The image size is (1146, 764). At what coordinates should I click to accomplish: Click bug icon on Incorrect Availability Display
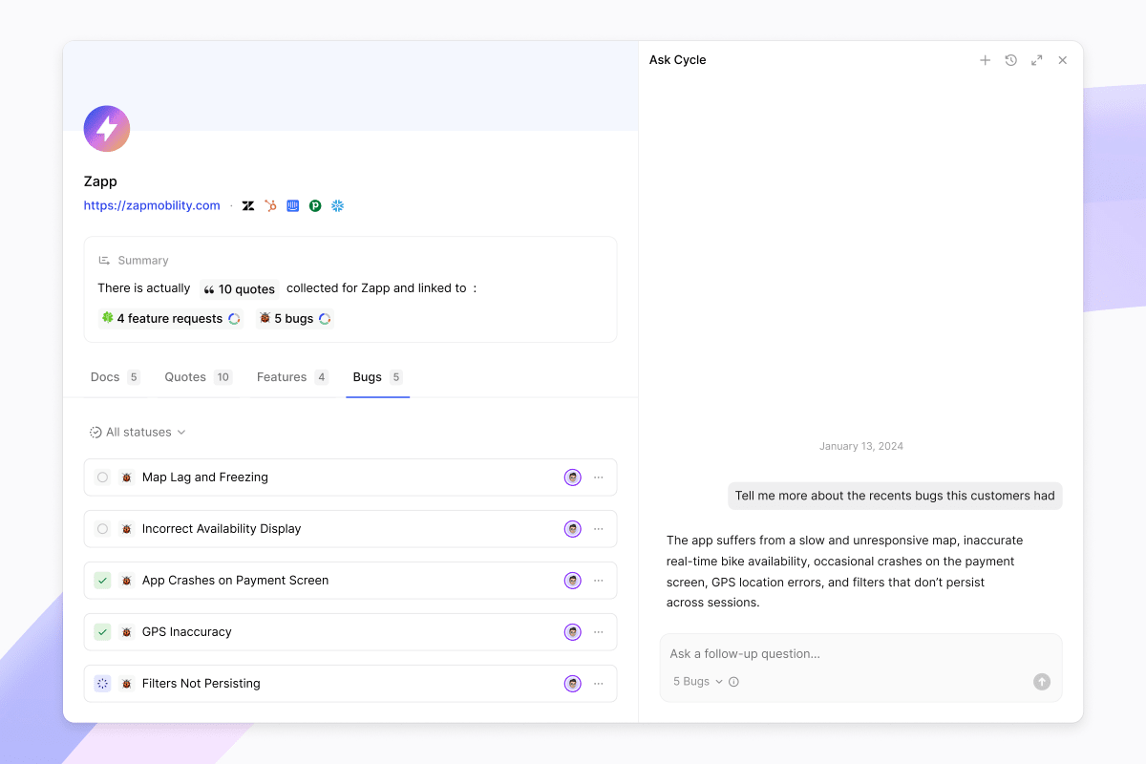127,529
